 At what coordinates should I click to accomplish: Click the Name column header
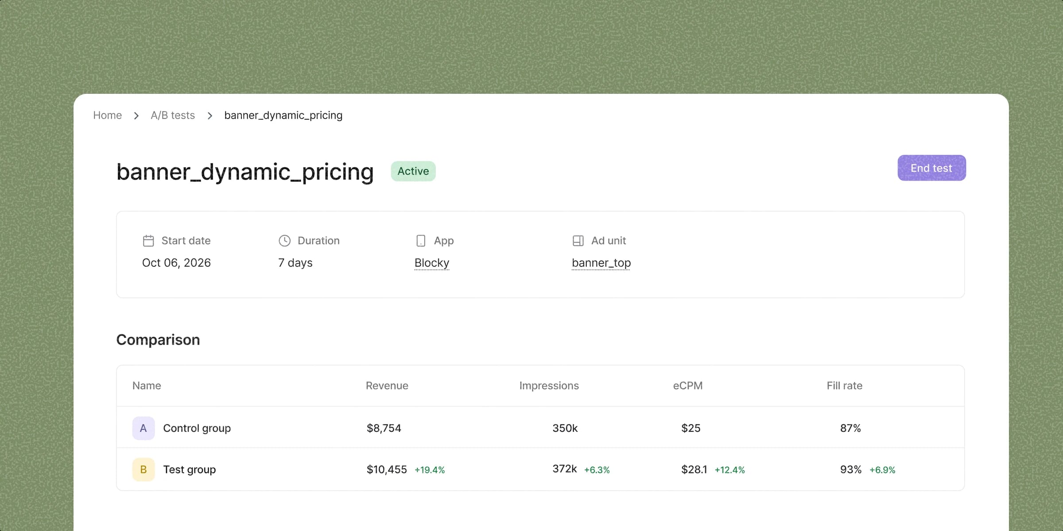[x=147, y=386]
